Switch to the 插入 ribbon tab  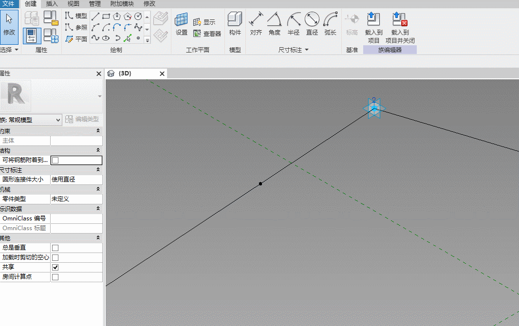click(x=52, y=3)
